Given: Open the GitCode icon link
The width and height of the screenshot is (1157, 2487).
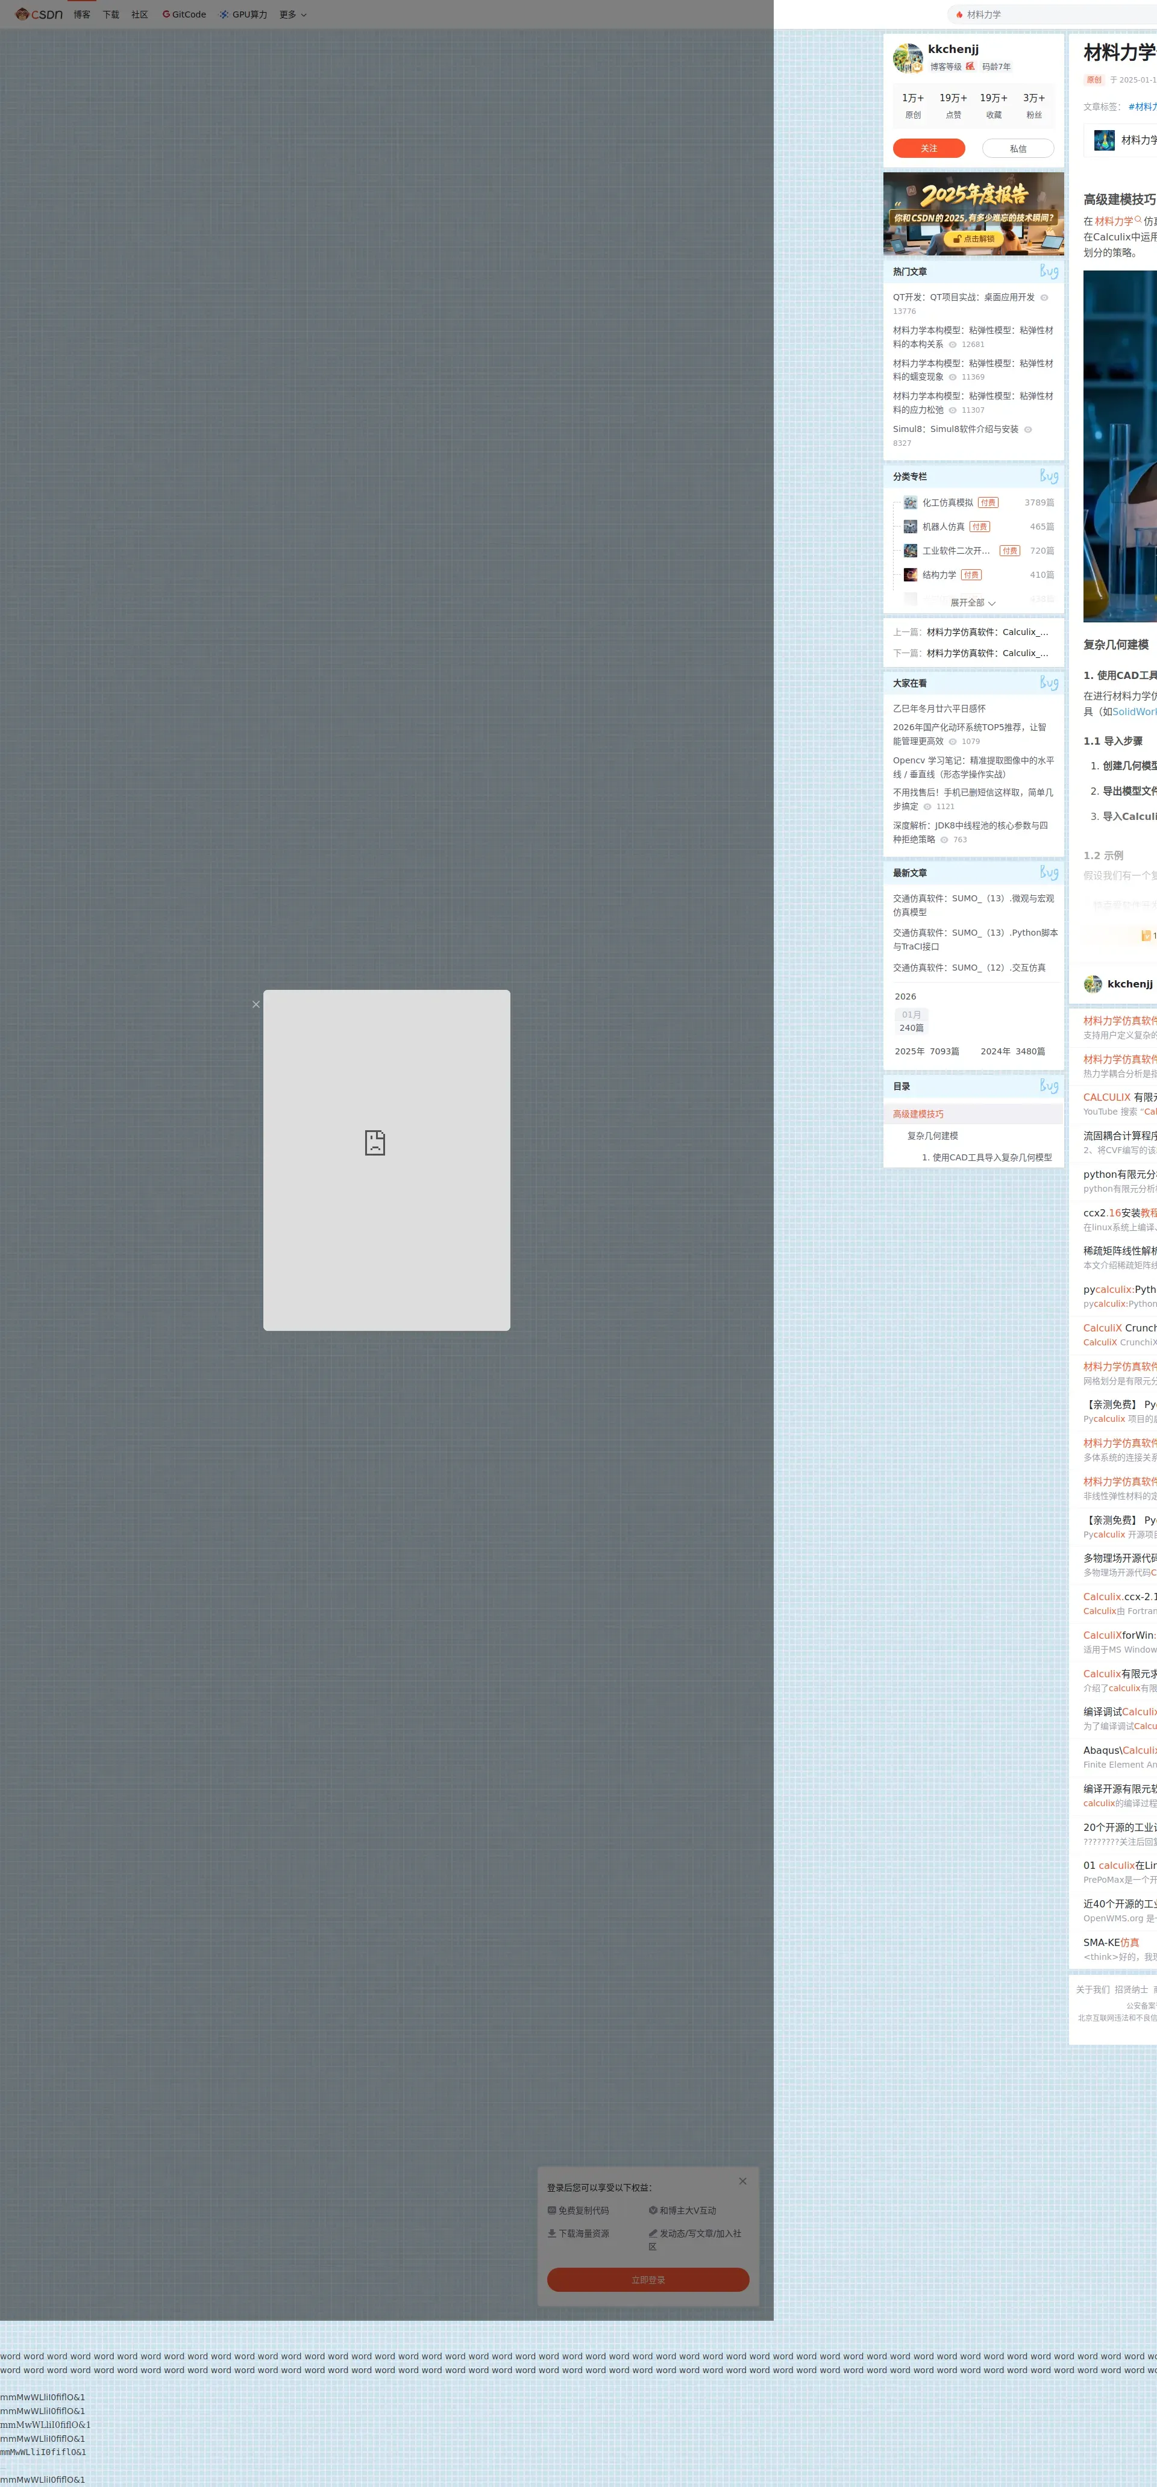Looking at the screenshot, I should tap(166, 14).
